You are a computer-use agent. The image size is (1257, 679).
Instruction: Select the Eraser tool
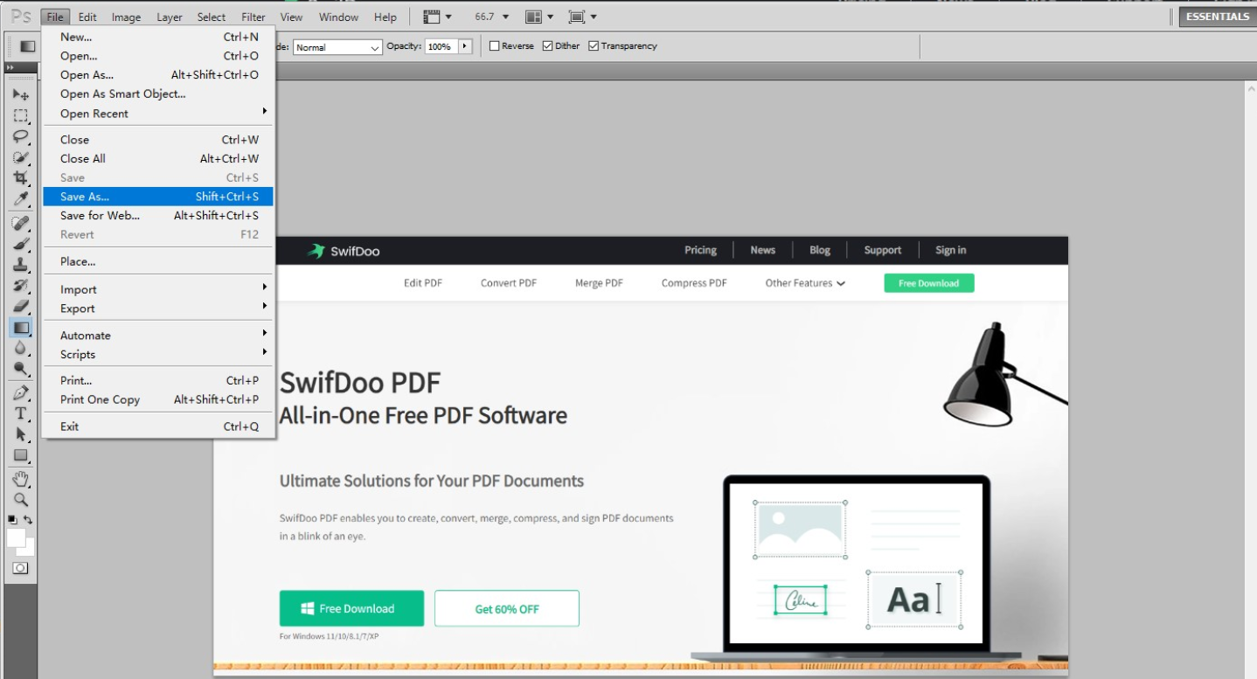coord(21,307)
